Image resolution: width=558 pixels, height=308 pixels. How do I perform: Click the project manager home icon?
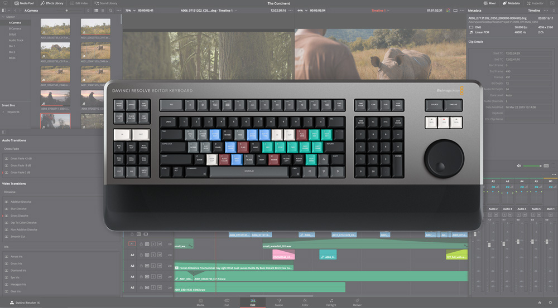pyautogui.click(x=540, y=302)
